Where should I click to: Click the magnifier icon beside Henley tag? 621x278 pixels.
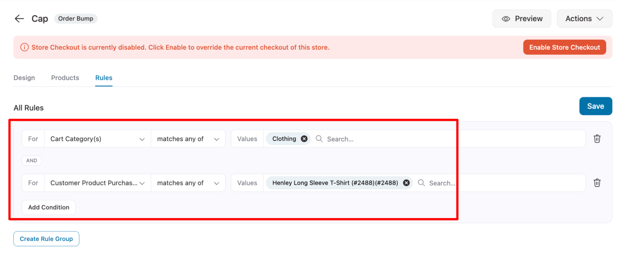click(x=421, y=183)
